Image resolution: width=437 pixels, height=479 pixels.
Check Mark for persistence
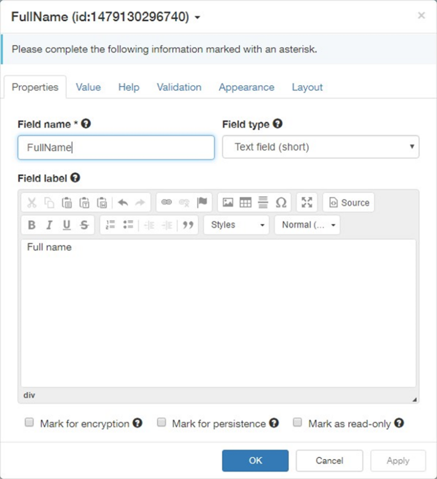click(162, 422)
